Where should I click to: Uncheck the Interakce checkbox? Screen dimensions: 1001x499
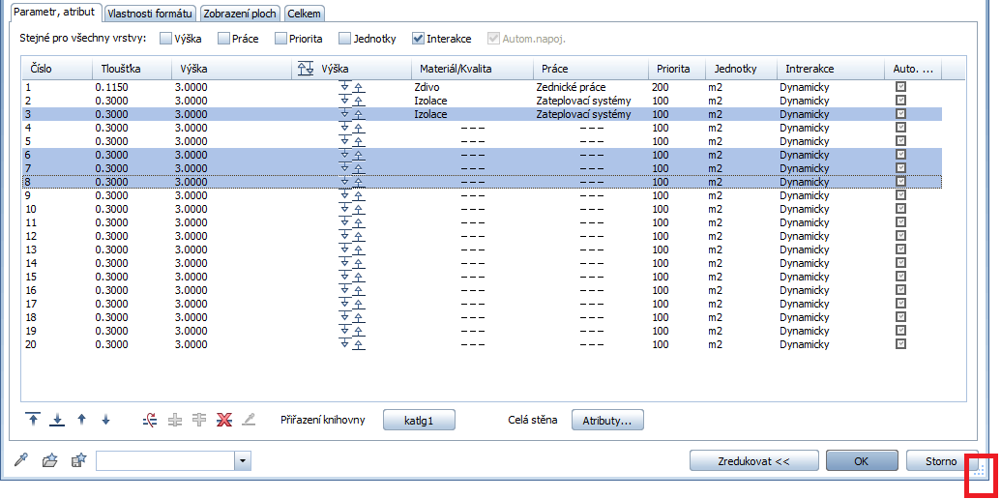(x=418, y=39)
